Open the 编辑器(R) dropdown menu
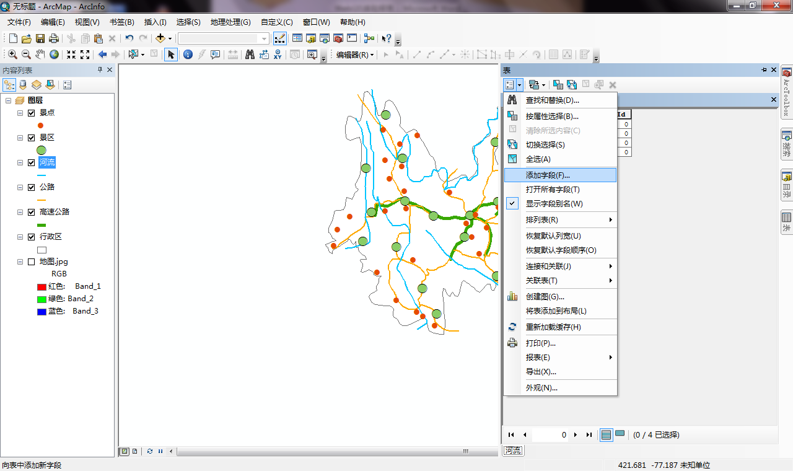Viewport: 793px width, 471px height. (x=355, y=55)
